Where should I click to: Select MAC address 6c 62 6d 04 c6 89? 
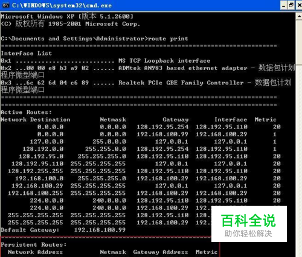click(57, 83)
